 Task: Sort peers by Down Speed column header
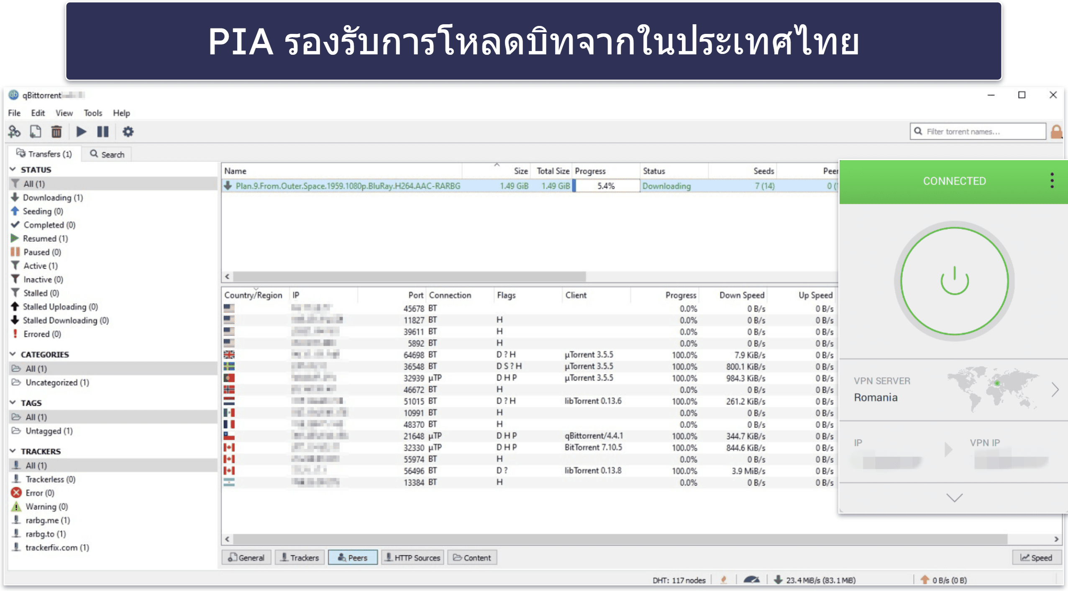(733, 295)
